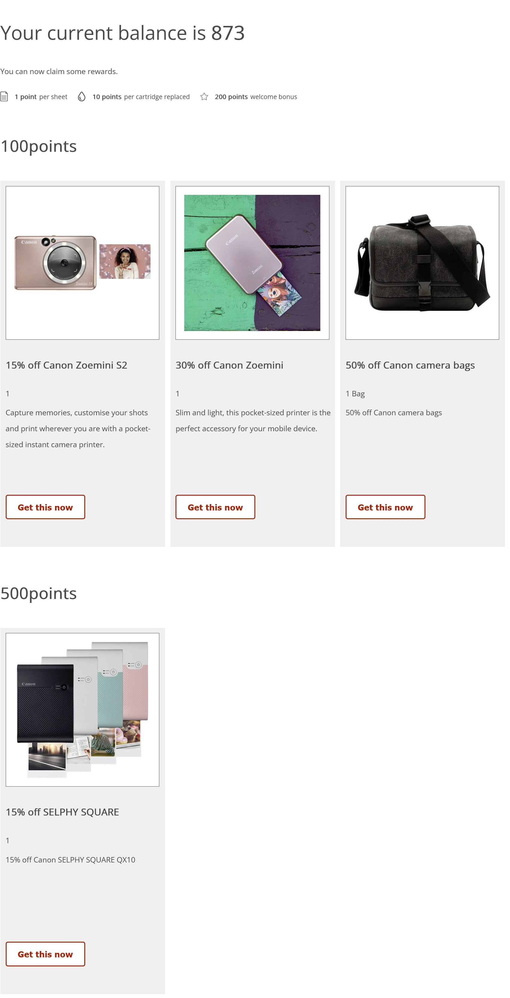Click Get this now for Canon camera bags

click(385, 507)
